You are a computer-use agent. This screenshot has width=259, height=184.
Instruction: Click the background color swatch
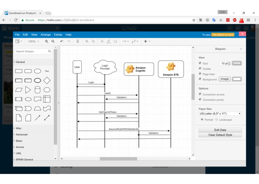click(237, 79)
